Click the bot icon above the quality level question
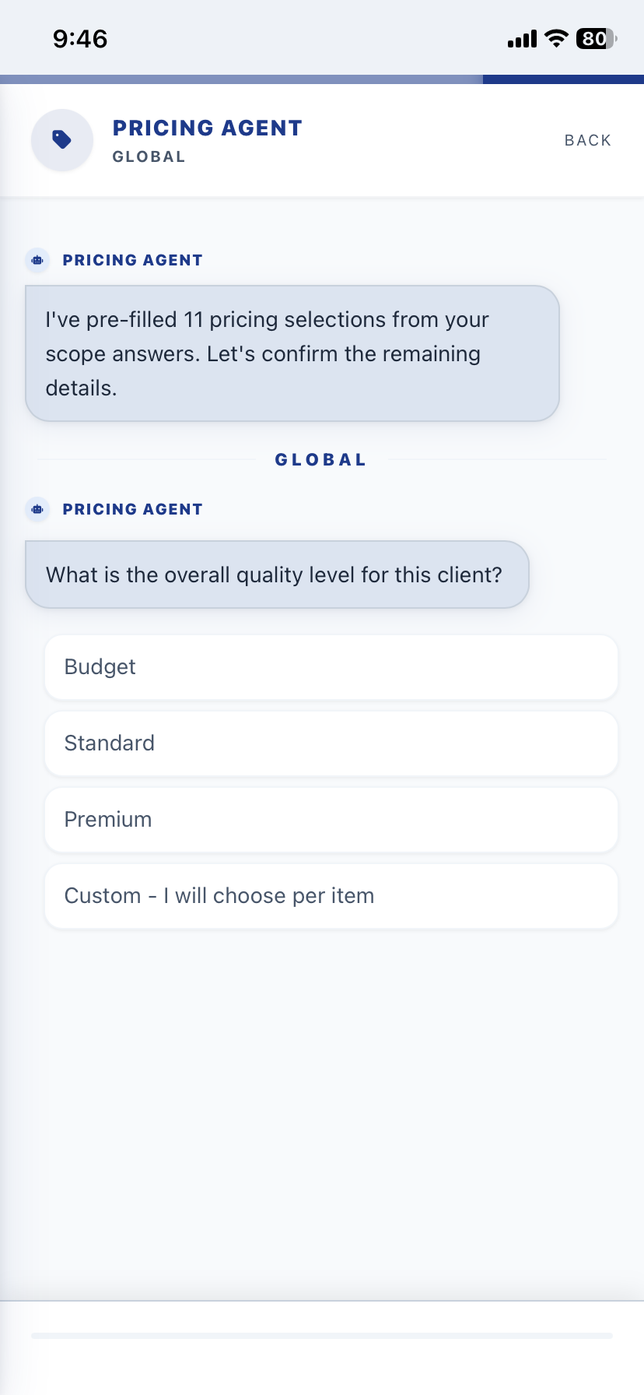 37,509
